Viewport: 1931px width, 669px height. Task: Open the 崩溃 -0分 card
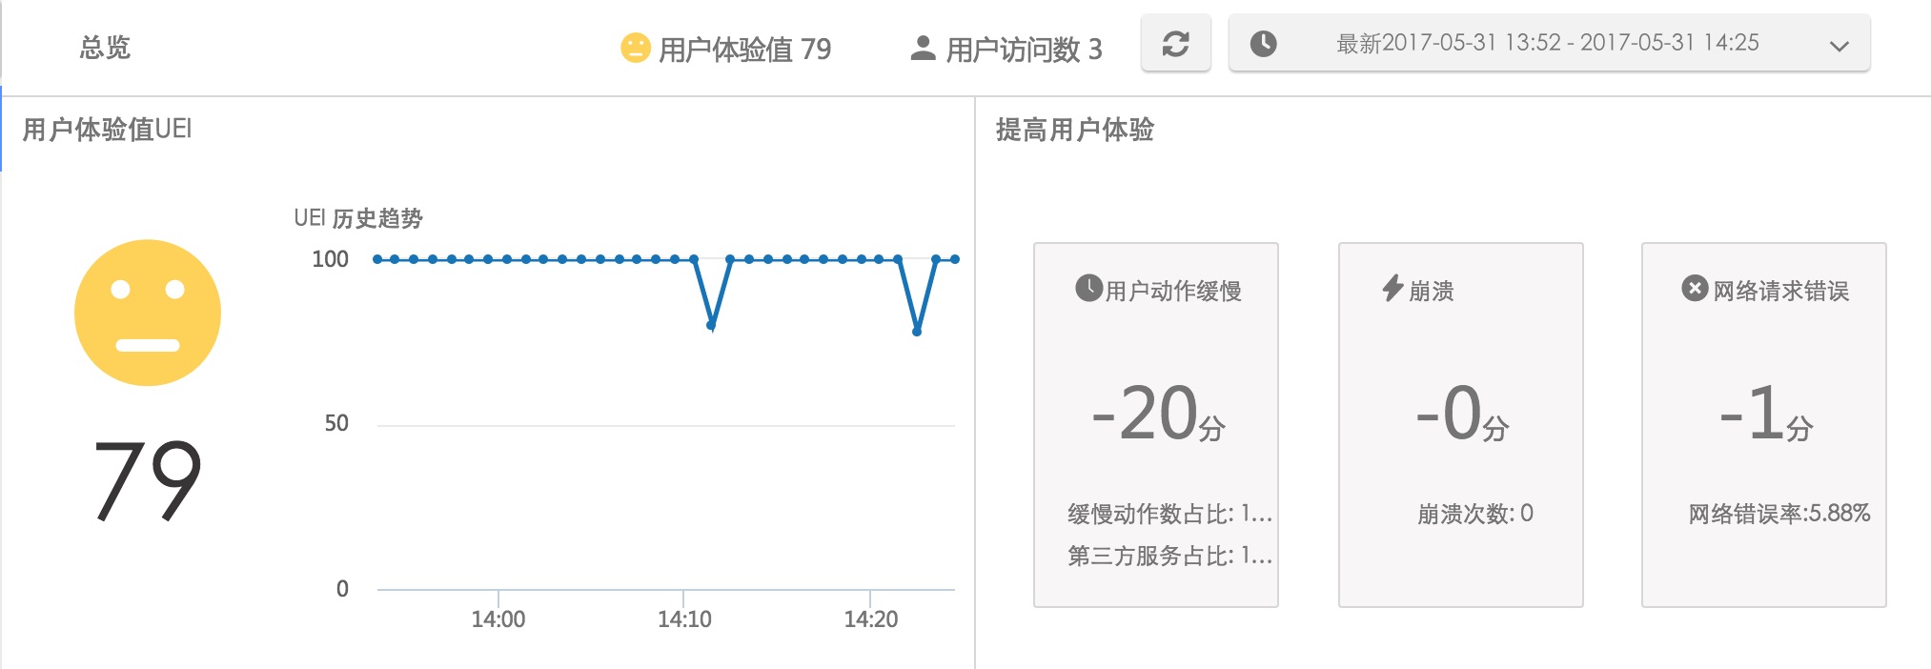click(x=1461, y=425)
